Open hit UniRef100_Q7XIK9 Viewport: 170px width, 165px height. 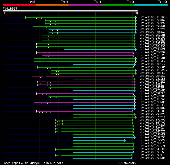[x=152, y=82]
